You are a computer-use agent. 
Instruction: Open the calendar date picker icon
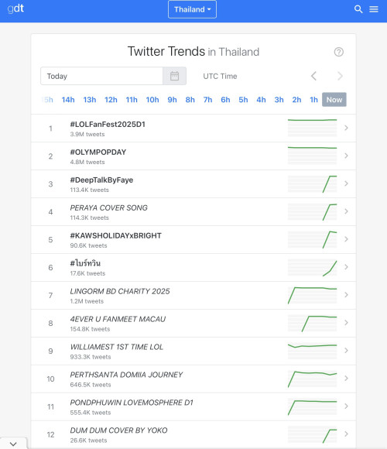[174, 76]
